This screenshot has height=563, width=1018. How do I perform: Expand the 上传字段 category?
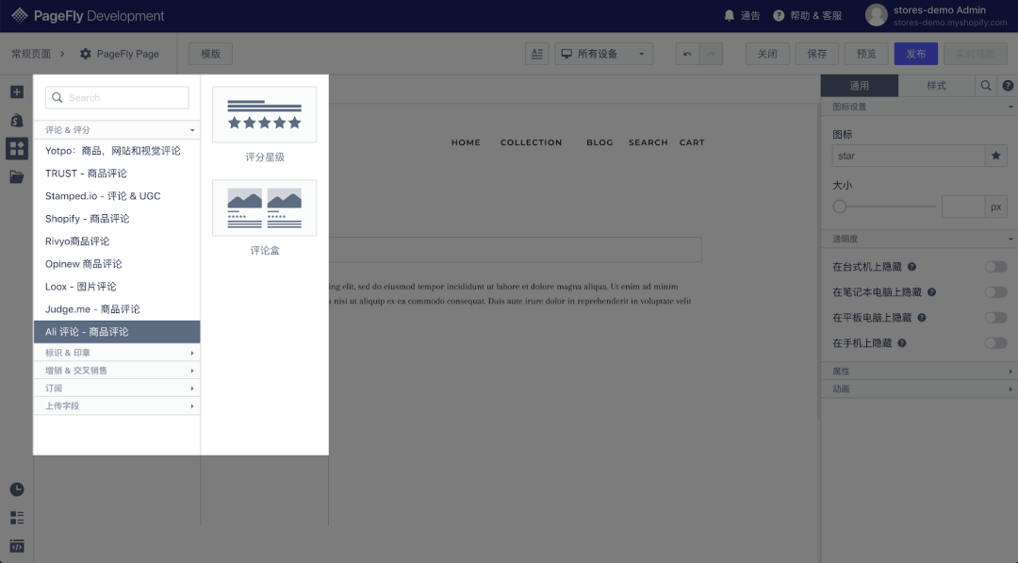click(117, 406)
